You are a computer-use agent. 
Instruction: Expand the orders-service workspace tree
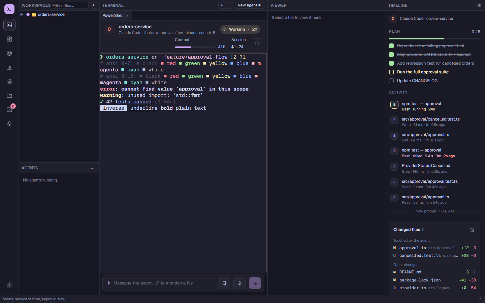click(22, 14)
